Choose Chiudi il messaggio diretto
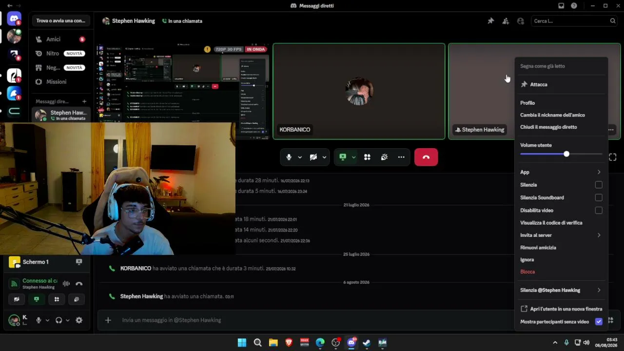Screen dimensions: 624x351 [x=561, y=127]
